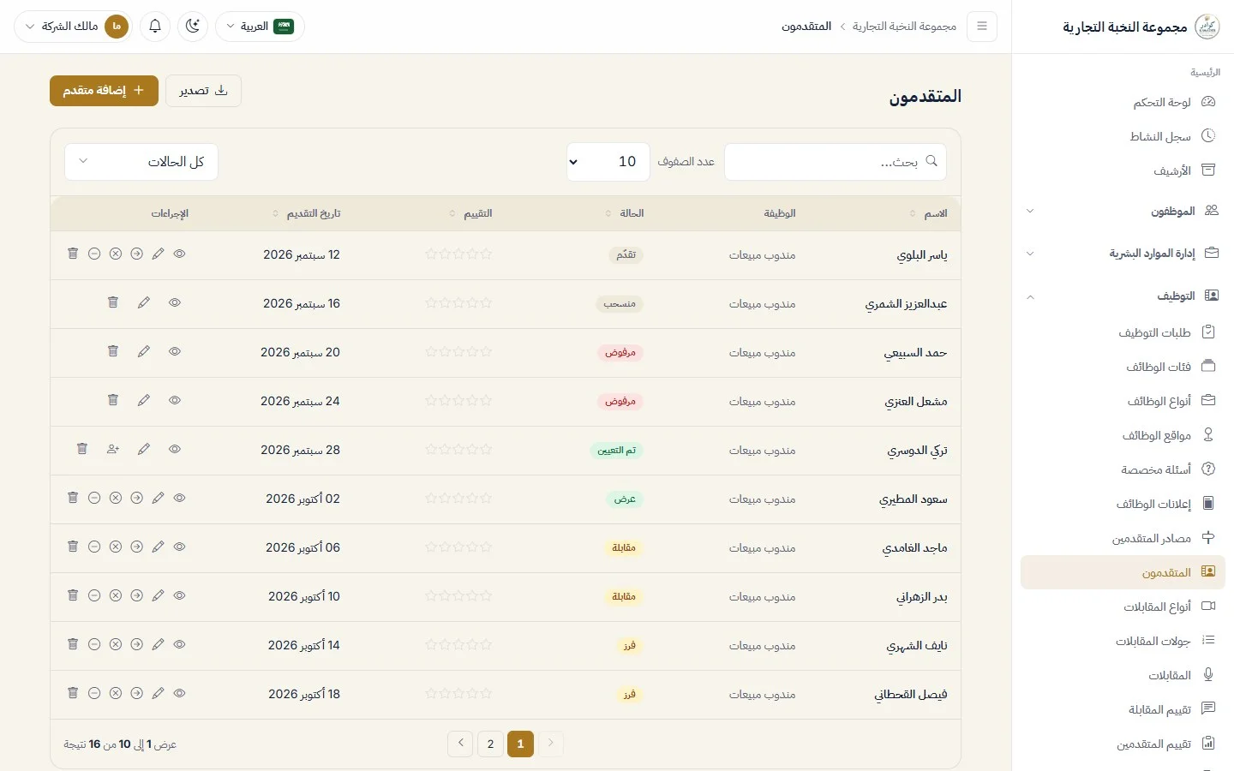Open إعلانات الوظائف in the sidebar

tap(1123, 504)
